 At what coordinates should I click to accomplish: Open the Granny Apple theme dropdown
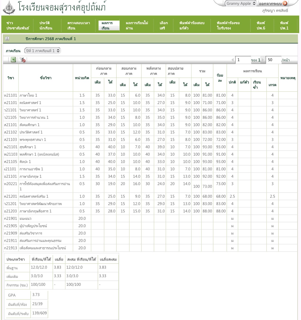tap(241, 3)
